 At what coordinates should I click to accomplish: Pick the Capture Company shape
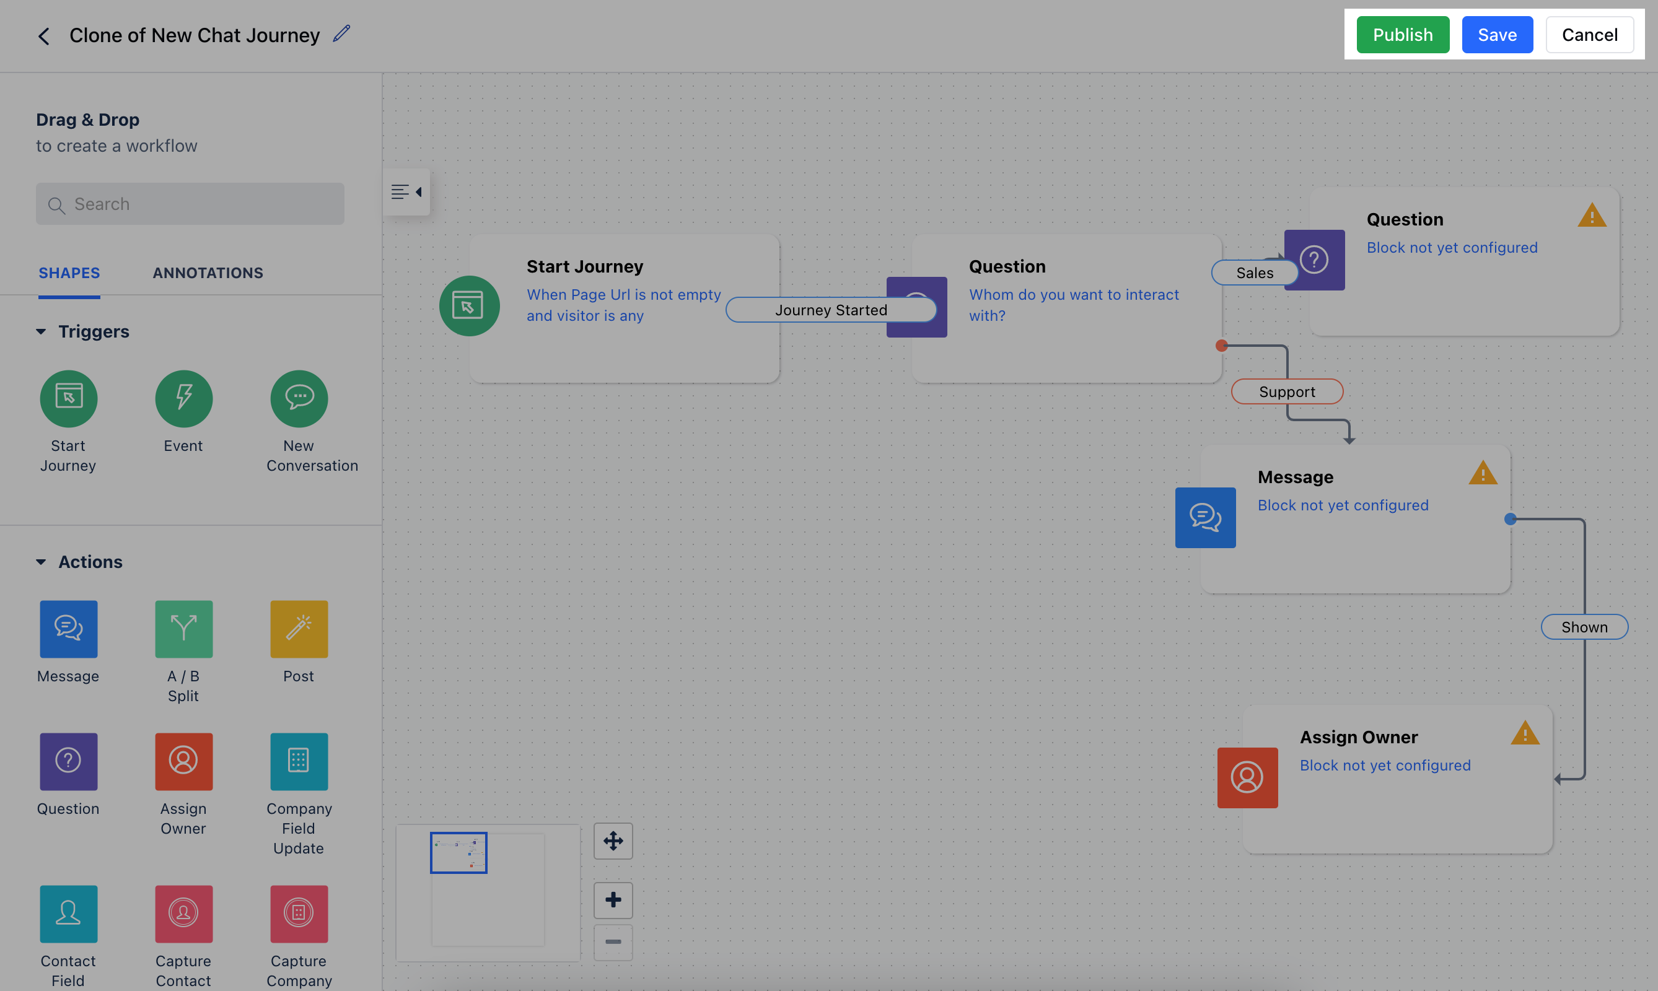pos(299,914)
